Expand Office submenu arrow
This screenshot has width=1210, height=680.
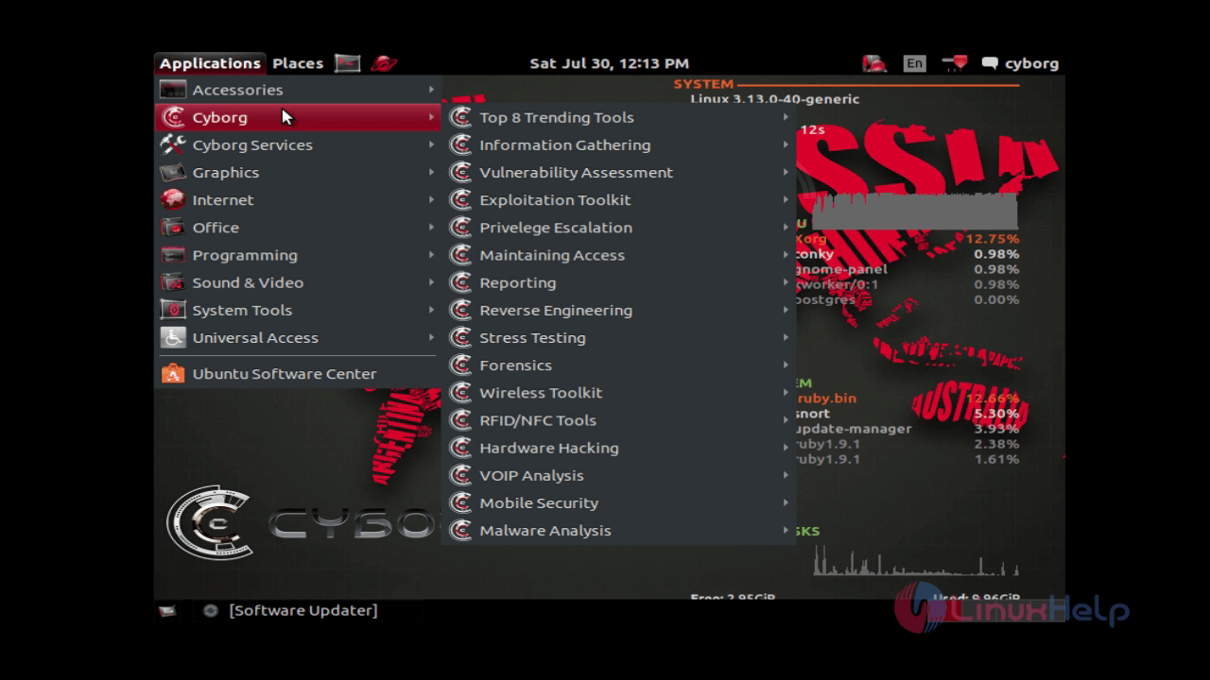pos(431,227)
